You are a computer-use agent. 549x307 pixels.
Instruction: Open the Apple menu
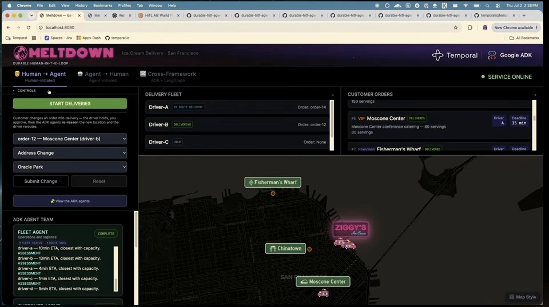click(10, 6)
